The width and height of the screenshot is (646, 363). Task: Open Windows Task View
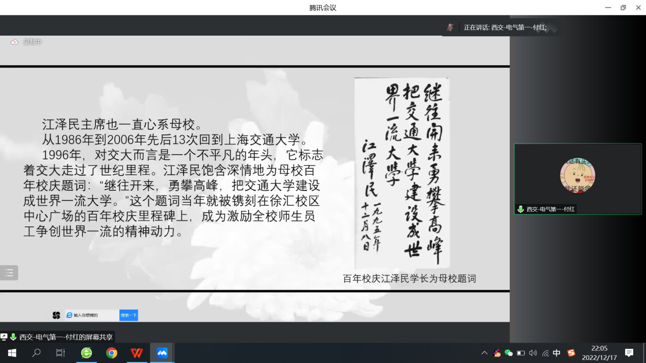coord(61,353)
